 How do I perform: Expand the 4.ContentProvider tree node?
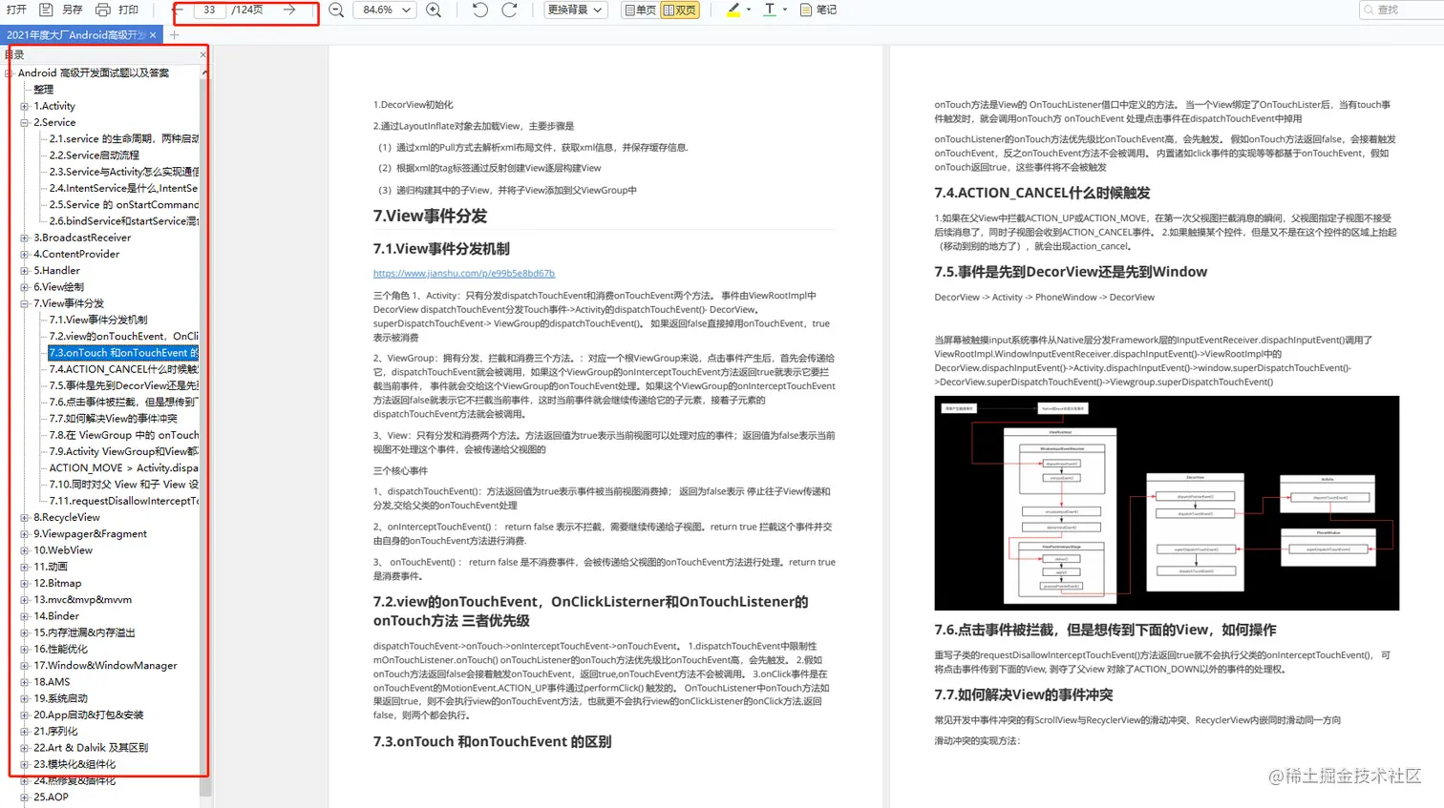[25, 254]
